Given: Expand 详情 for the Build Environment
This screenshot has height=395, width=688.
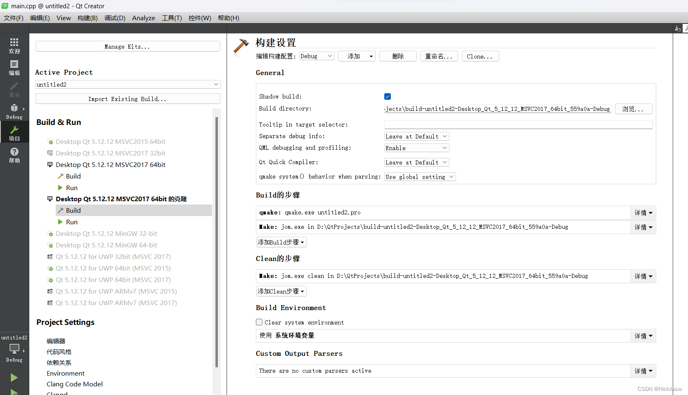Looking at the screenshot, I should click(x=643, y=336).
